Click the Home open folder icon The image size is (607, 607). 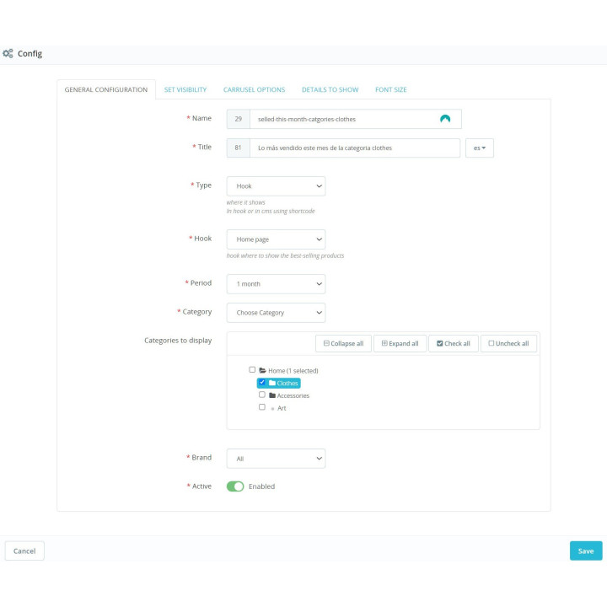(262, 370)
